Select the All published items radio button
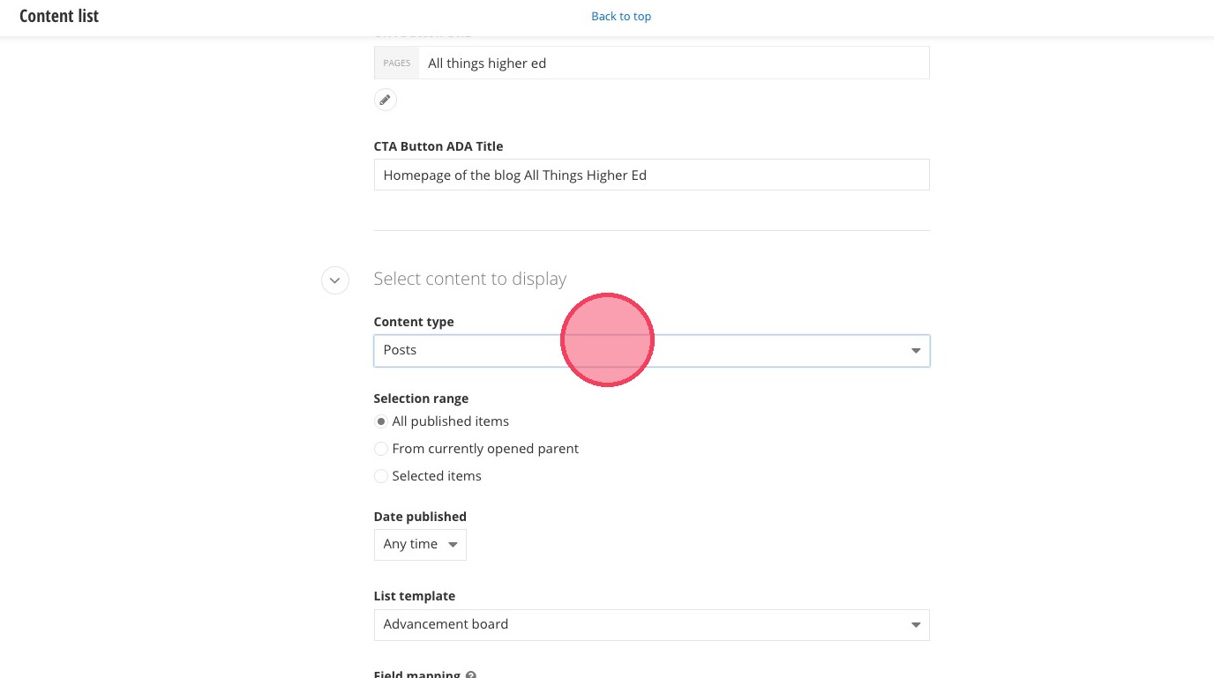 (x=381, y=421)
